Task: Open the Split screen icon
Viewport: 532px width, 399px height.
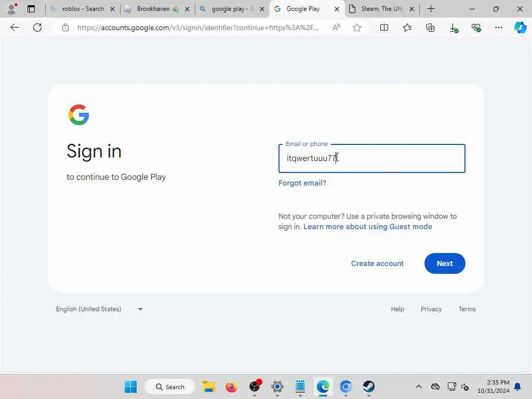Action: click(384, 28)
